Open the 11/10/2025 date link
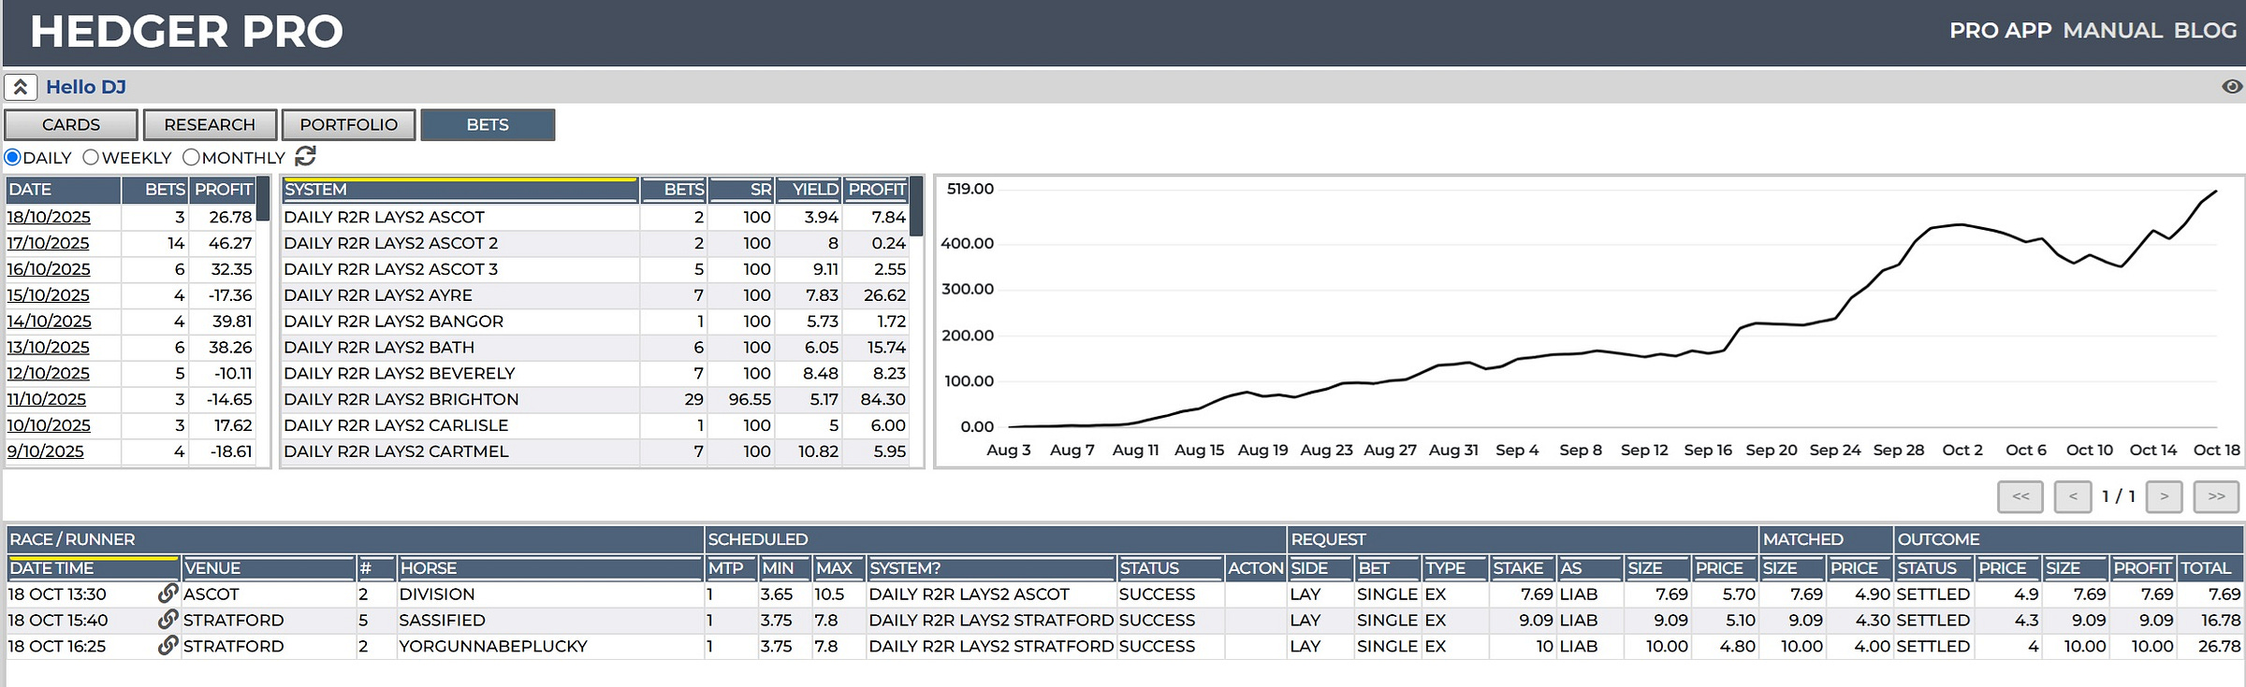This screenshot has width=2246, height=687. pyautogui.click(x=46, y=399)
